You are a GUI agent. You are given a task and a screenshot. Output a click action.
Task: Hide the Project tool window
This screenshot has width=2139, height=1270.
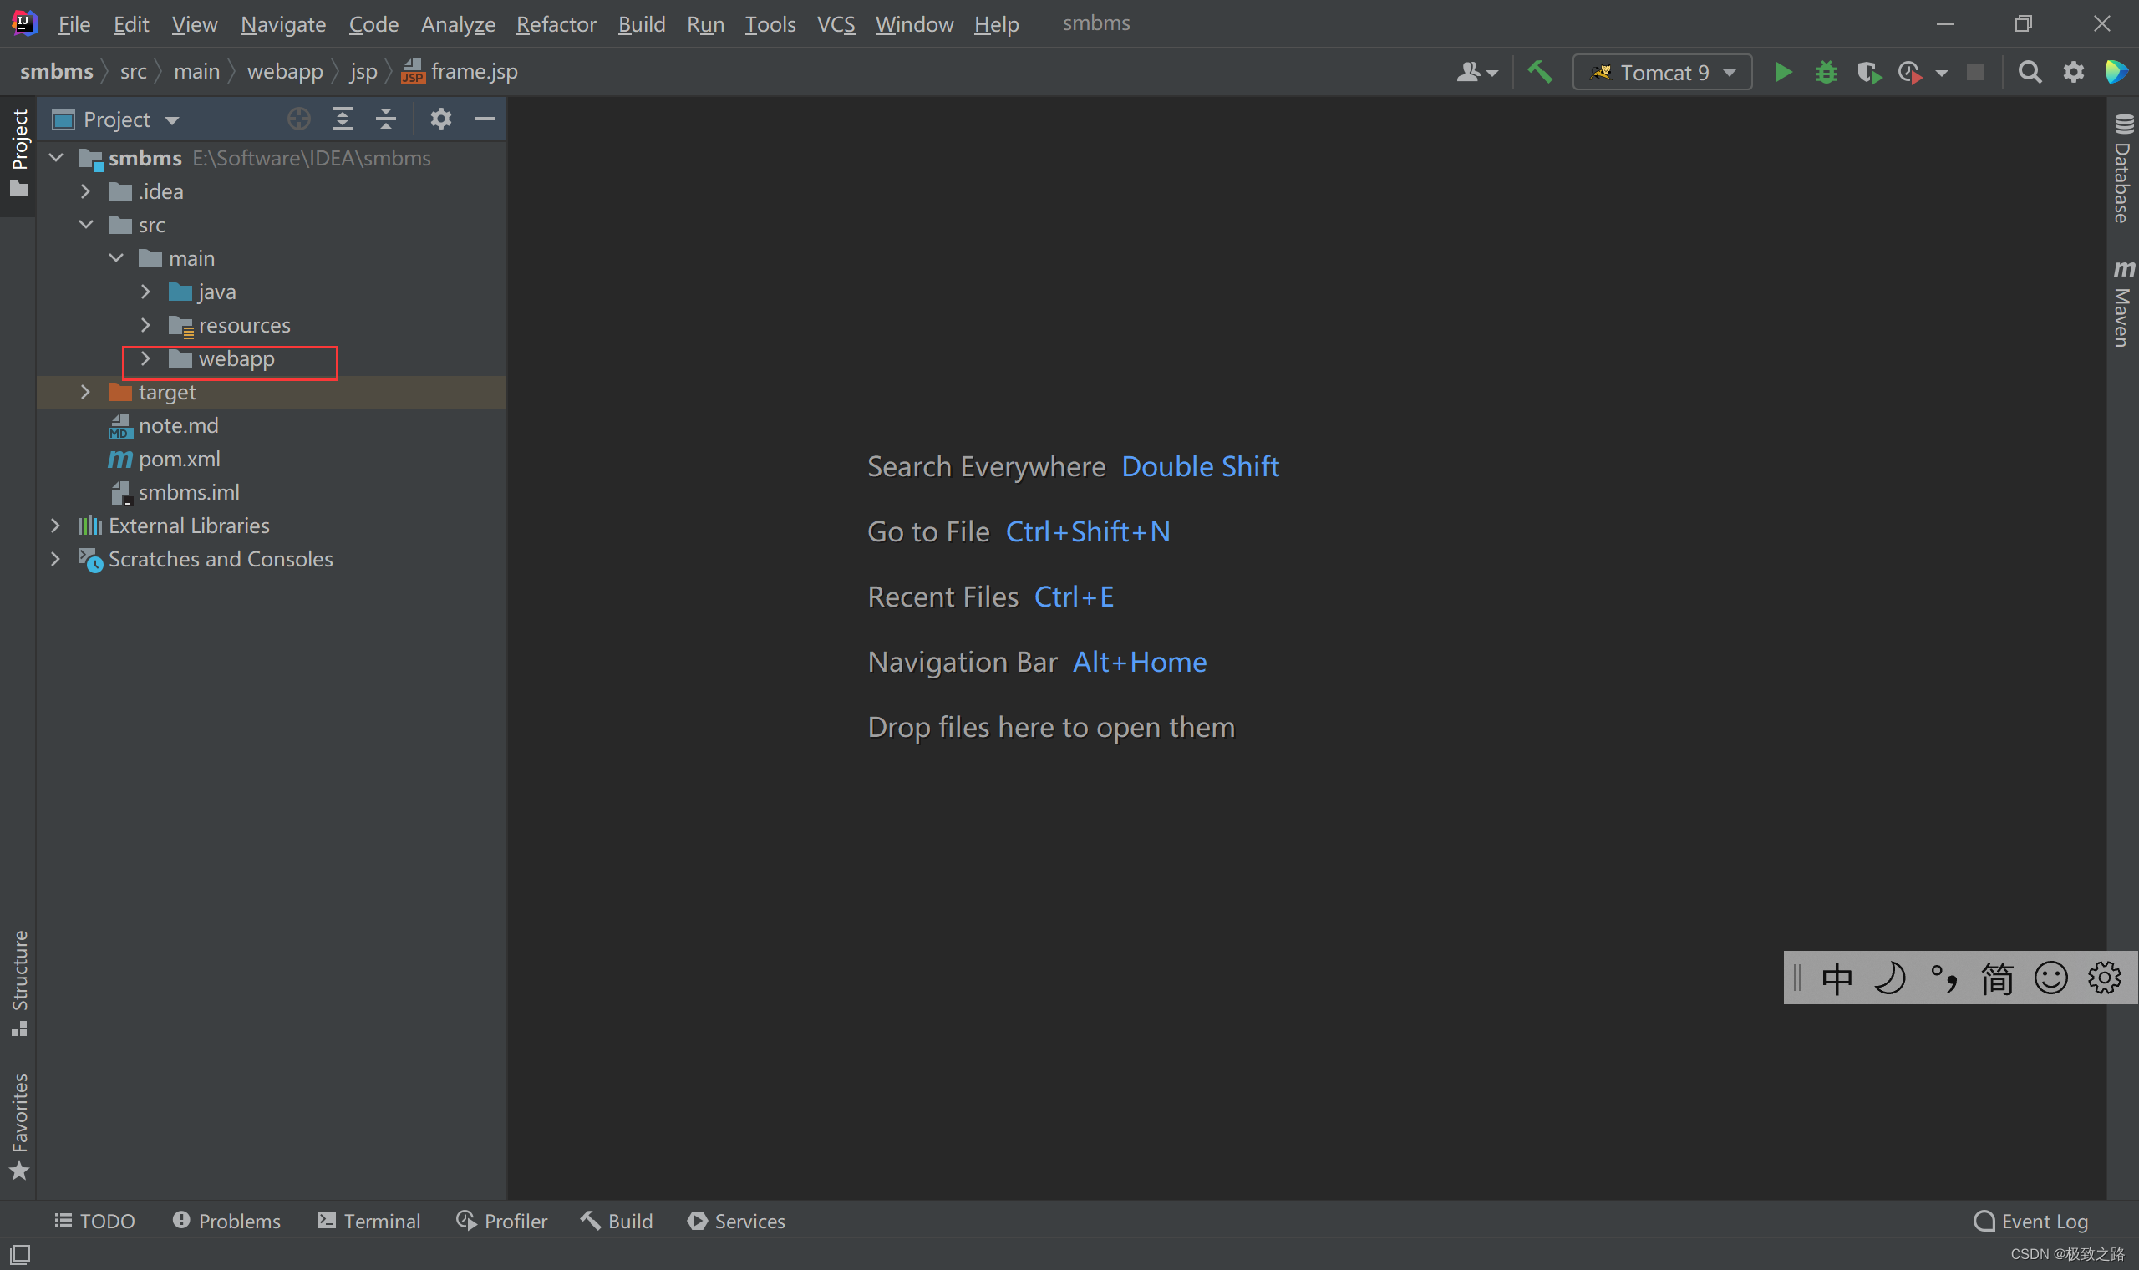pos(485,119)
